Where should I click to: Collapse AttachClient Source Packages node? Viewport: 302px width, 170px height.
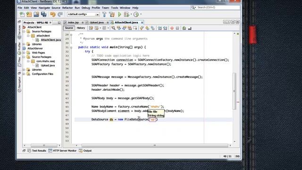pos(24,32)
